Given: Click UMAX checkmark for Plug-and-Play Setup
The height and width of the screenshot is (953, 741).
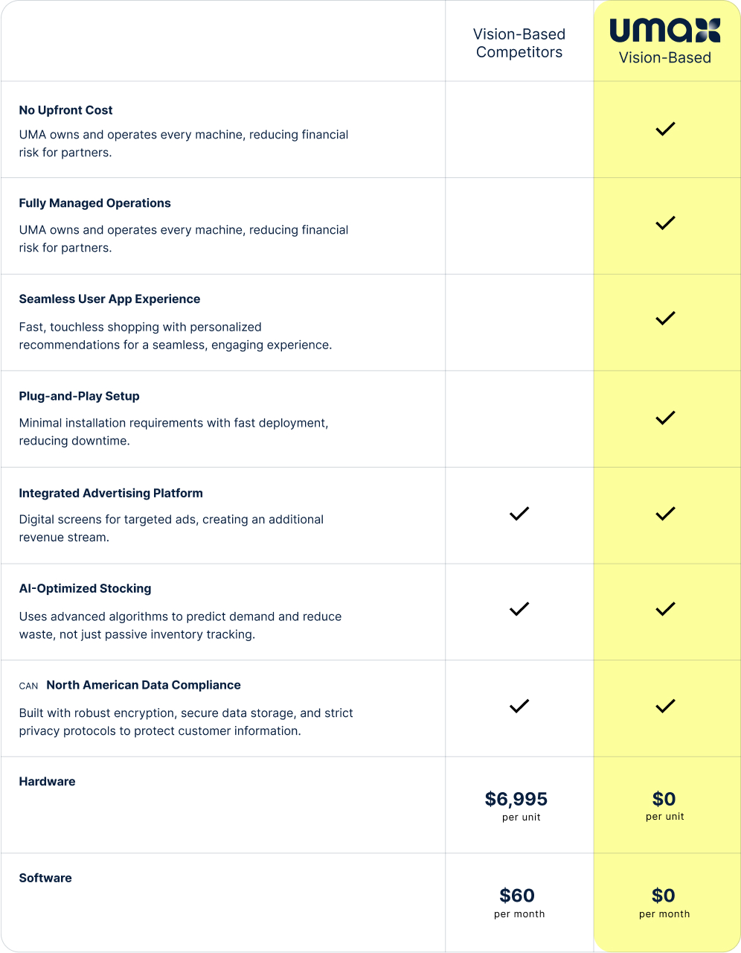Looking at the screenshot, I should [665, 418].
